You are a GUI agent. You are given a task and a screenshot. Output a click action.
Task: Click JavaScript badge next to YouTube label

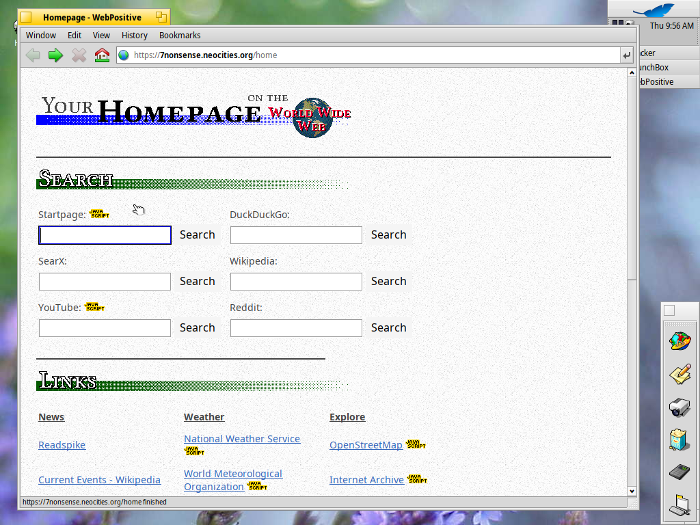coord(94,307)
